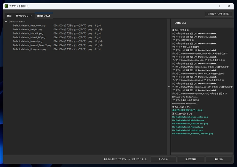Click the 16 ビット value in Height row
This screenshot has width=237, height=167.
pos(99,29)
